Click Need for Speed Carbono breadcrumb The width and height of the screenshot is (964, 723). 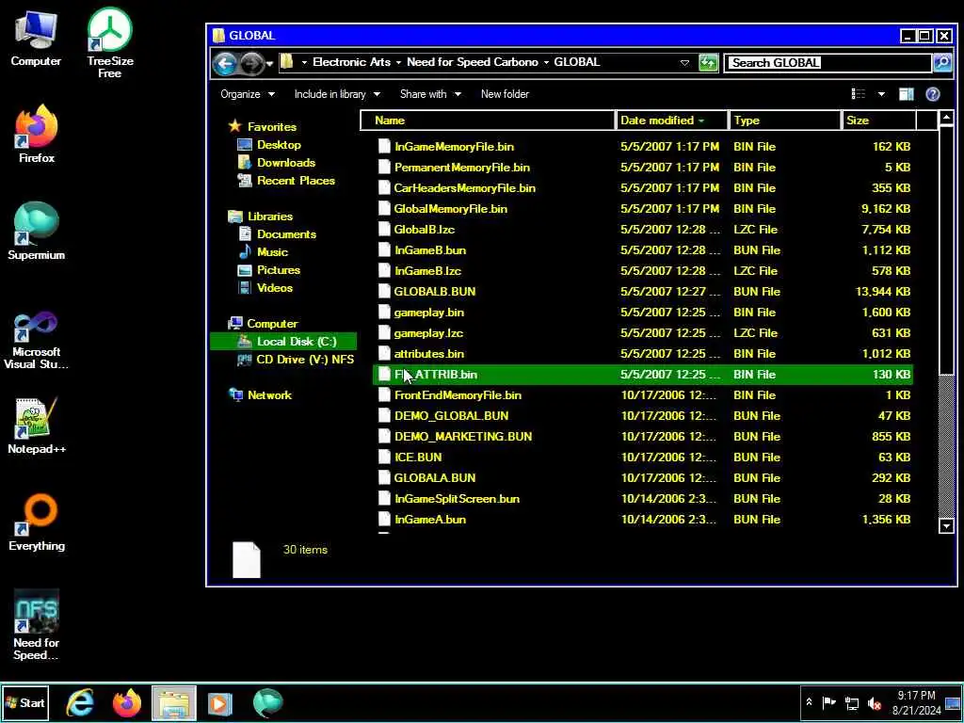[x=473, y=62]
